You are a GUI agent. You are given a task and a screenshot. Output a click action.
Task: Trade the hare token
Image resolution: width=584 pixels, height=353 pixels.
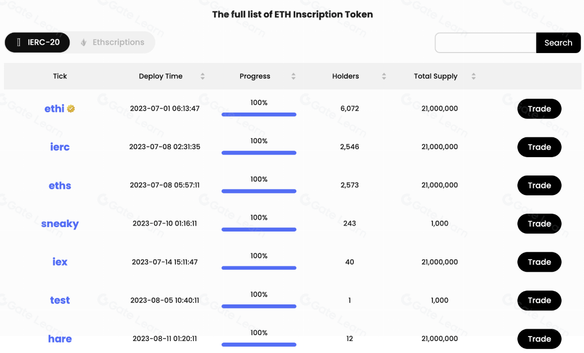(539, 339)
